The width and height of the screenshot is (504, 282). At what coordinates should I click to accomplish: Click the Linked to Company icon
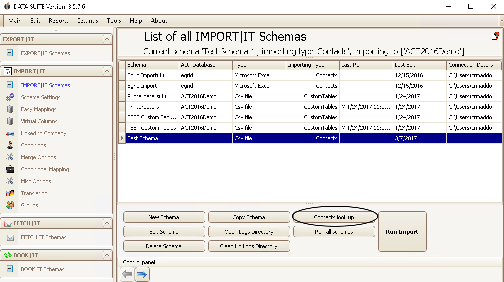point(10,133)
